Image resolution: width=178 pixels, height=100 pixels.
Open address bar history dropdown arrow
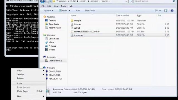(127, 1)
